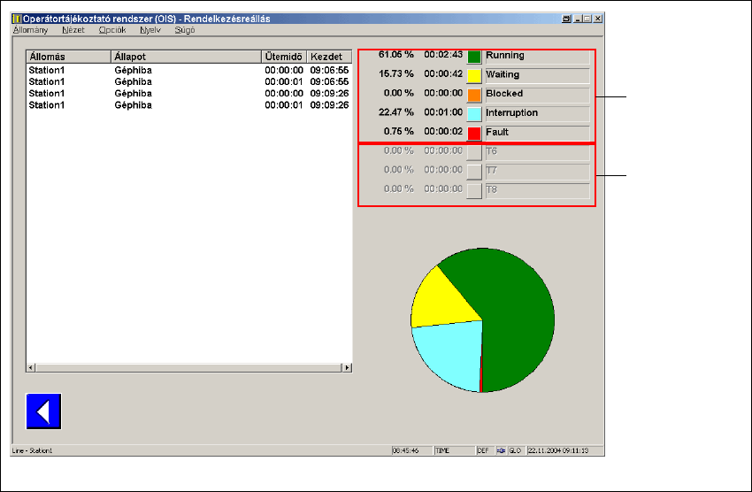Open the Állomány menu
This screenshot has width=752, height=492.
pyautogui.click(x=30, y=29)
